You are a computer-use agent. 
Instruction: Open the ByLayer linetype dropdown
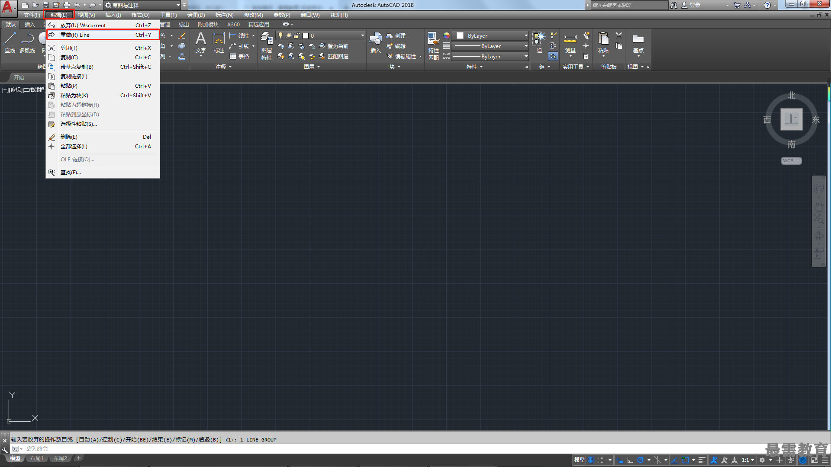[x=490, y=57]
